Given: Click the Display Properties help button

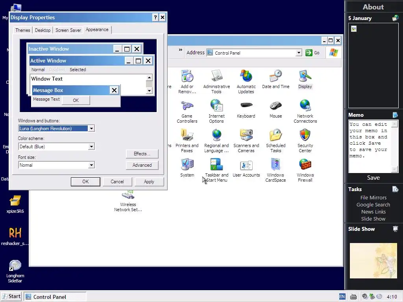Looking at the screenshot, I should coord(155,17).
